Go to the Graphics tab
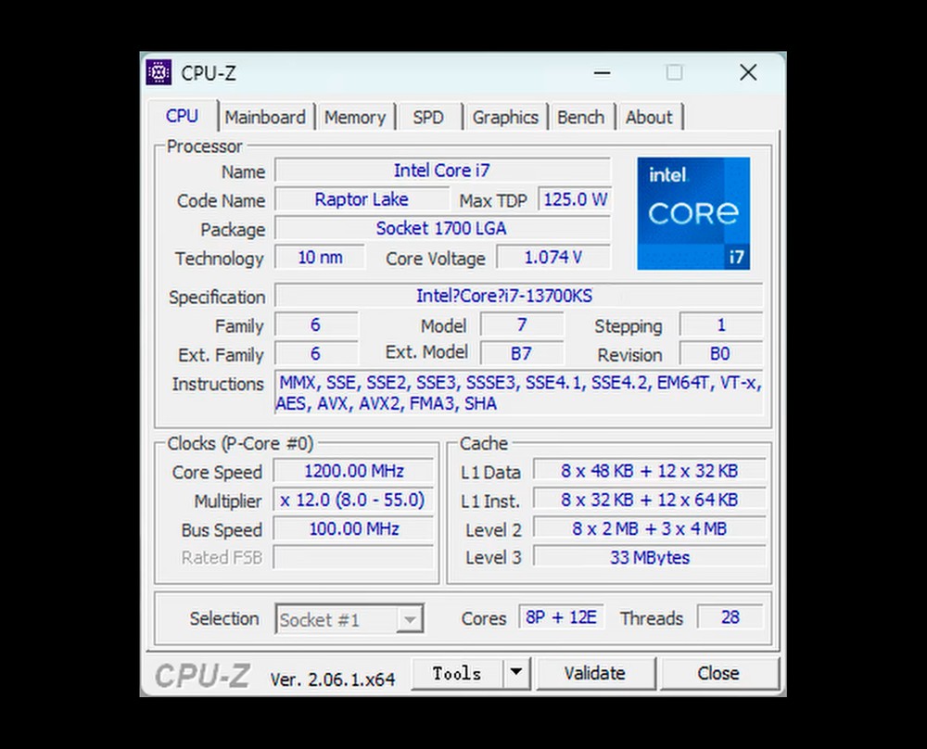The width and height of the screenshot is (927, 749). (505, 117)
